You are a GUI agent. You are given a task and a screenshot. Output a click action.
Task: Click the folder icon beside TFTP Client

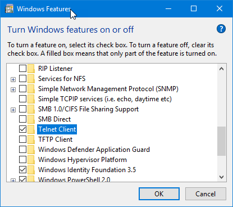pyautogui.click(x=31, y=139)
